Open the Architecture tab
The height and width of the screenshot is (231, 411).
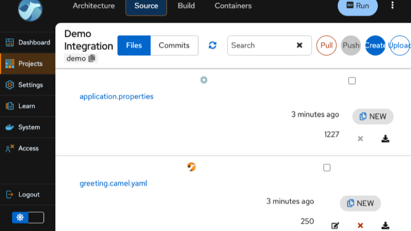coord(94,6)
